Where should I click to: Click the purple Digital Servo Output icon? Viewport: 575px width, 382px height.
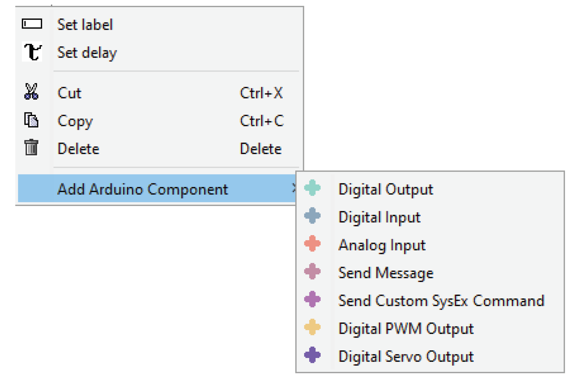pyautogui.click(x=312, y=355)
